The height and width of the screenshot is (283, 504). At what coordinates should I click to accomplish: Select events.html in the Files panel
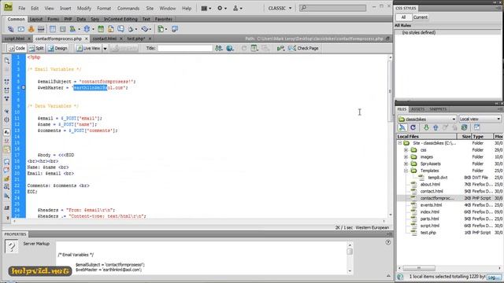click(431, 205)
